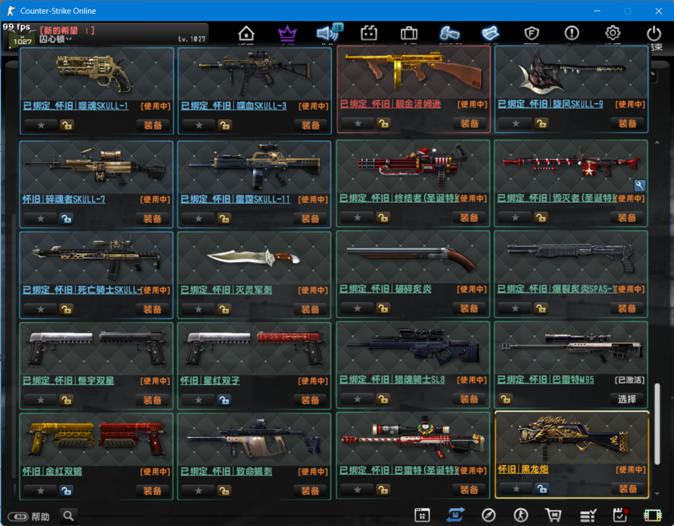Click the 使用中 status on 灭灵军刺

[x=313, y=291]
